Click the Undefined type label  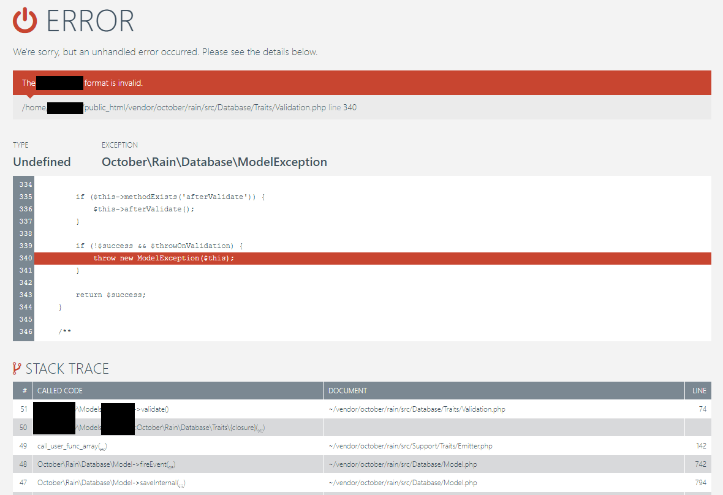(42, 161)
